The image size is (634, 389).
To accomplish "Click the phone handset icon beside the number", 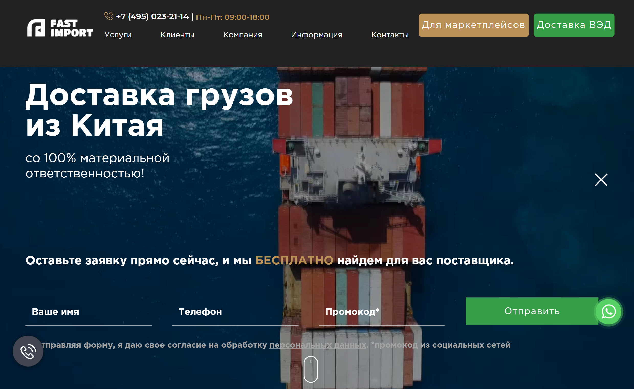I will coord(108,16).
